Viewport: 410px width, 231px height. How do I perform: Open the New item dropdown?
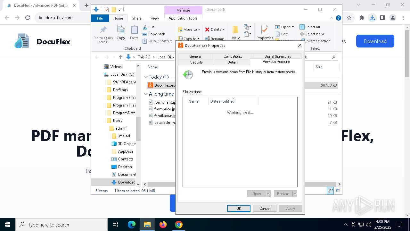point(248,27)
